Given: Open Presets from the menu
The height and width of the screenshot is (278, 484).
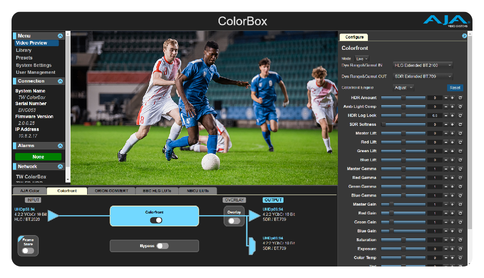Looking at the screenshot, I should click(24, 58).
